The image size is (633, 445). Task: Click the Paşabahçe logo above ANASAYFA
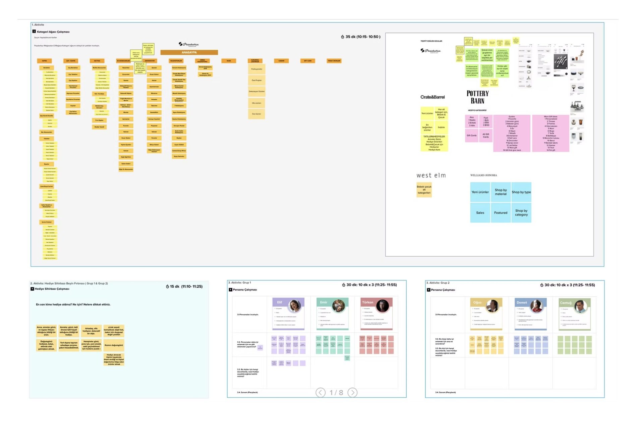(x=189, y=44)
